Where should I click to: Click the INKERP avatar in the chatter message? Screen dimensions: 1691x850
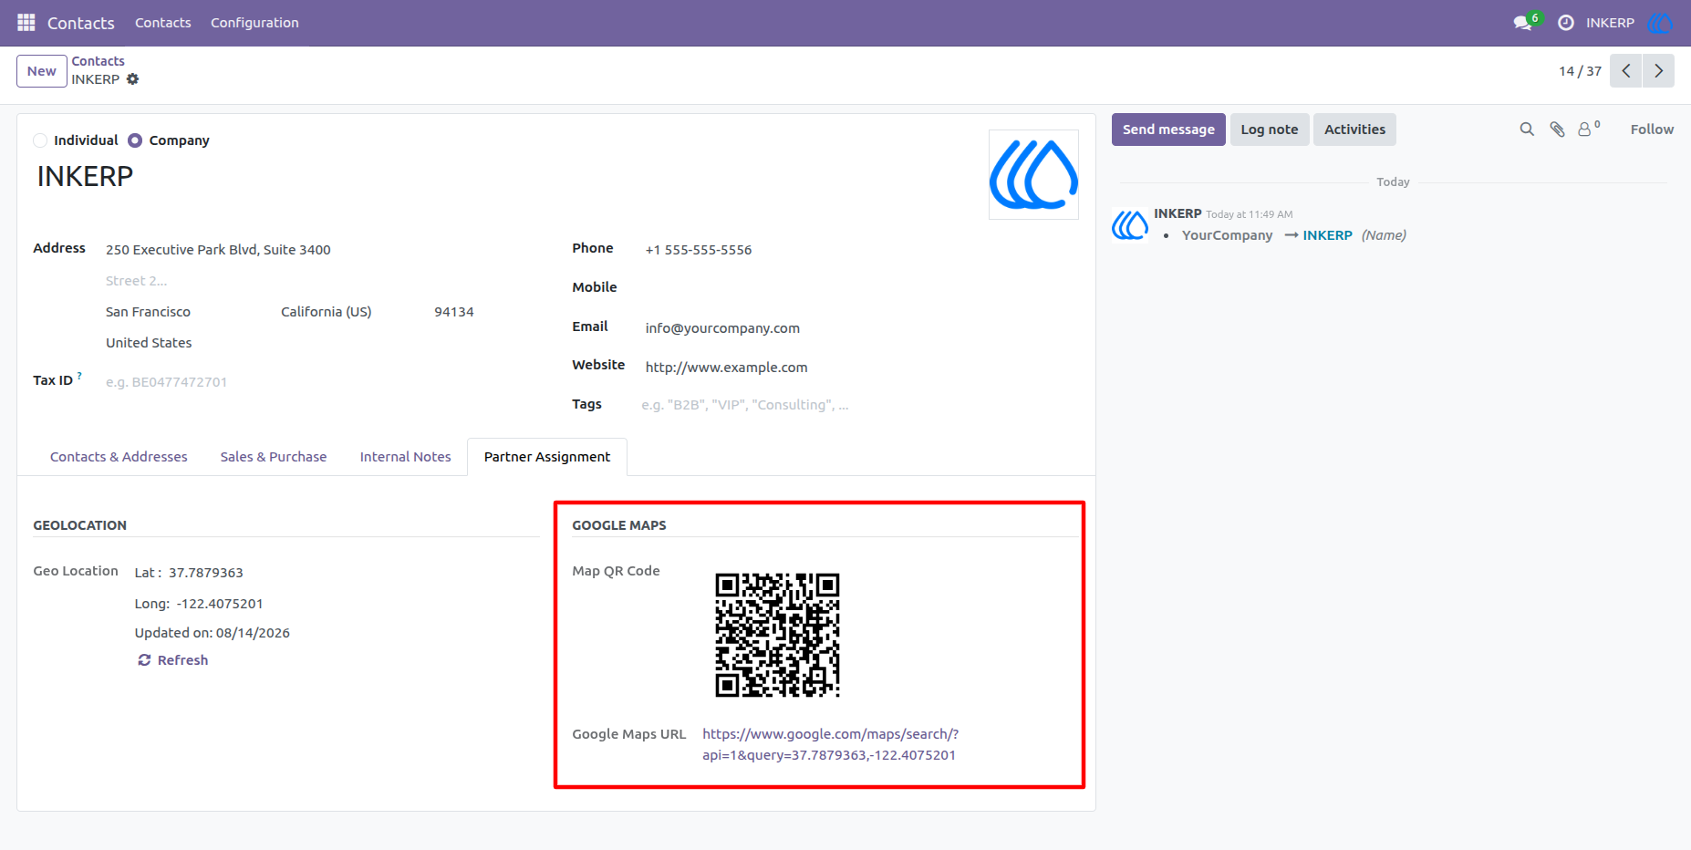click(x=1129, y=224)
